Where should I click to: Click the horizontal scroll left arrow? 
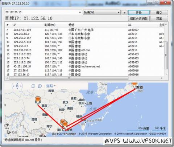pos(7,78)
